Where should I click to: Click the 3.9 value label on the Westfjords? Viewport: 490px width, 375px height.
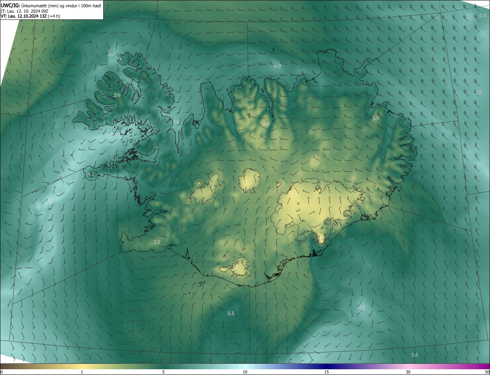tap(117, 95)
